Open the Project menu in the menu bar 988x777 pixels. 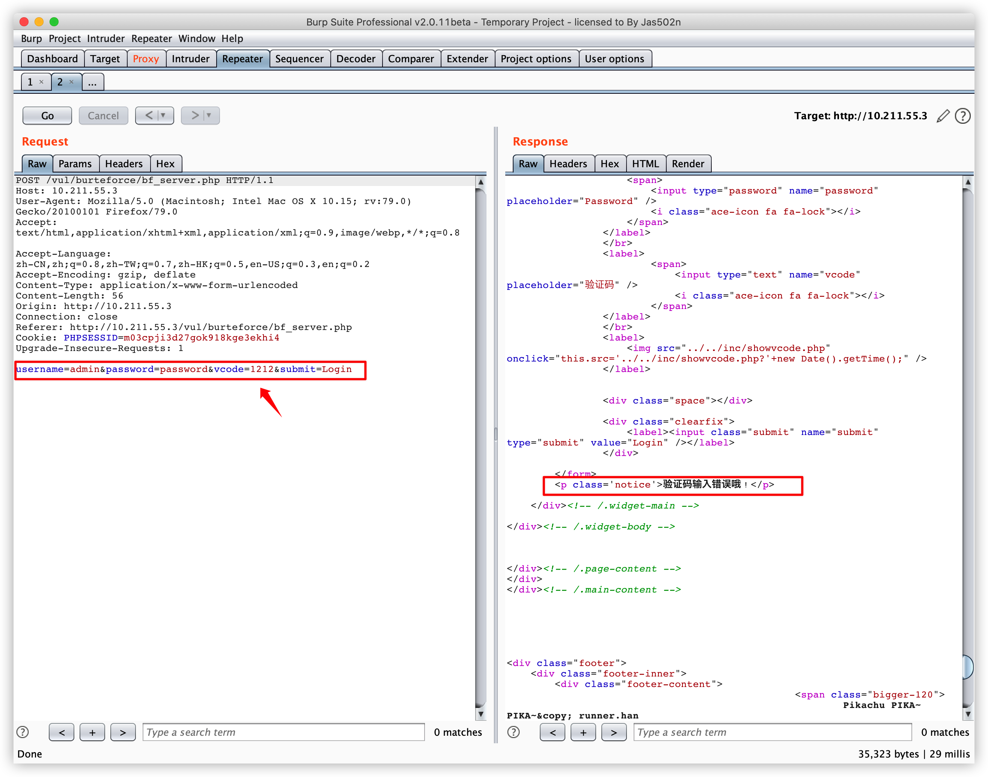pyautogui.click(x=64, y=39)
